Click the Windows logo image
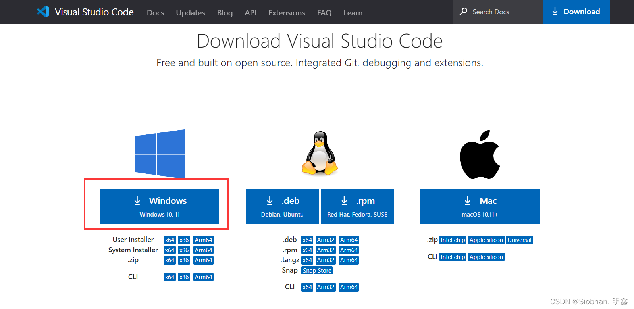Image resolution: width=634 pixels, height=309 pixels. tap(160, 154)
